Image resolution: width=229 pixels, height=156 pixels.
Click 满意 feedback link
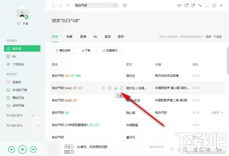coord(208,37)
